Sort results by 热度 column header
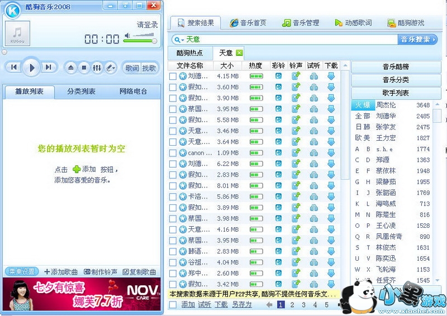 (255, 66)
